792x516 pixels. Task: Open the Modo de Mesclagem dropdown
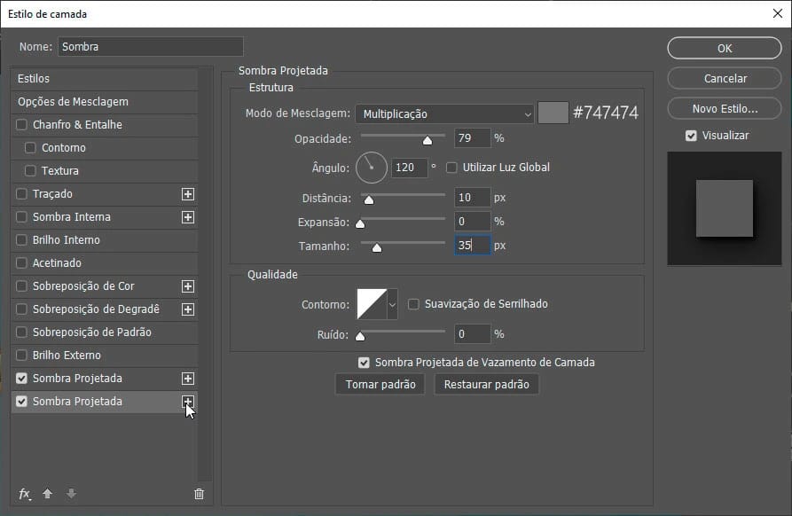443,113
